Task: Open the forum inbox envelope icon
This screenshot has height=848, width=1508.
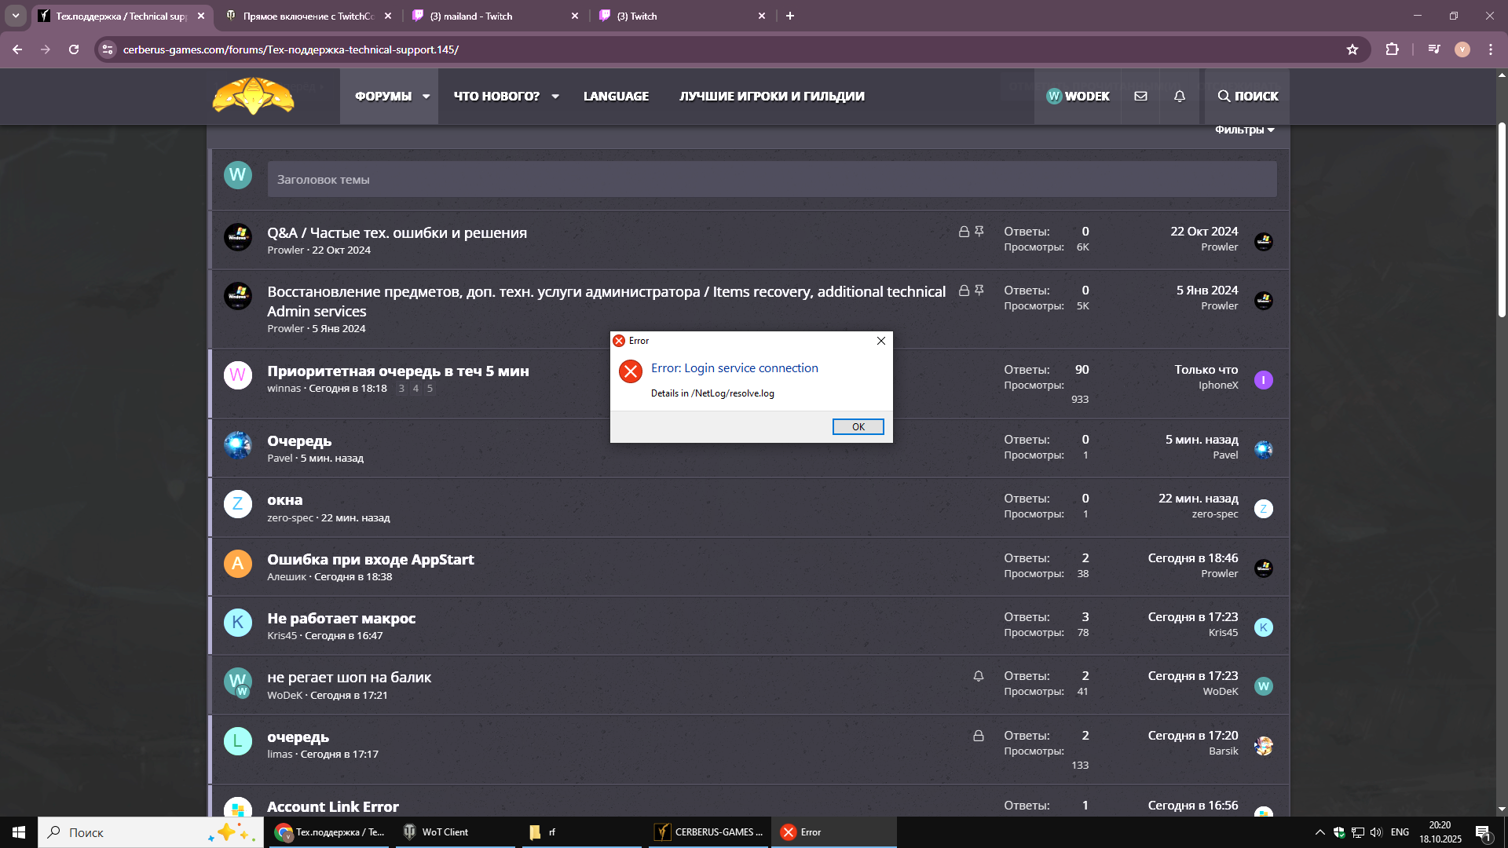Action: tap(1140, 96)
